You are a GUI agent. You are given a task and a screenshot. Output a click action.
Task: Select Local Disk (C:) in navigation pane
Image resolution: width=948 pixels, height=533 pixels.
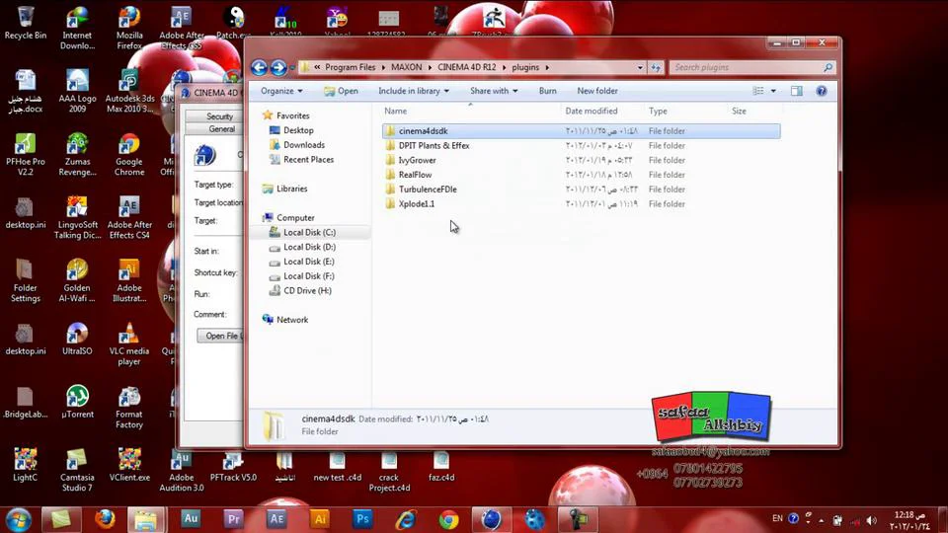coord(302,232)
